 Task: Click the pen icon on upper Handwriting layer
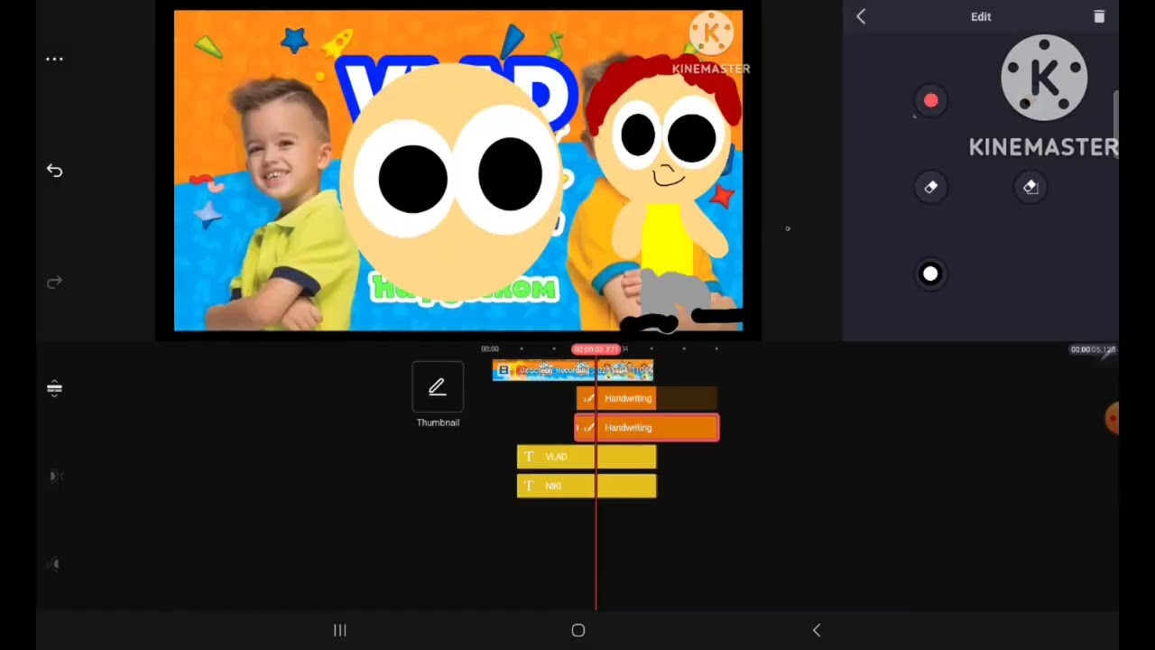(x=588, y=398)
